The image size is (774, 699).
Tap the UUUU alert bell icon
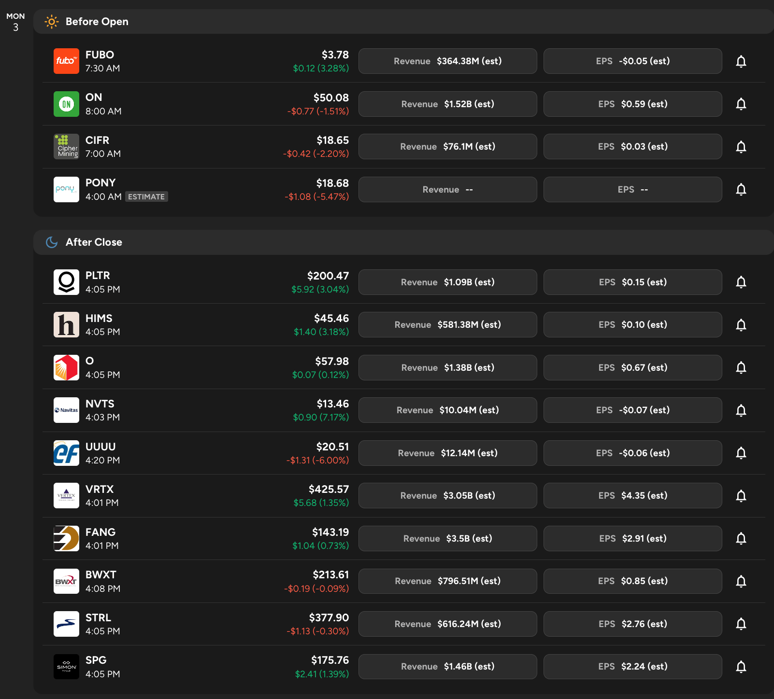pyautogui.click(x=741, y=453)
